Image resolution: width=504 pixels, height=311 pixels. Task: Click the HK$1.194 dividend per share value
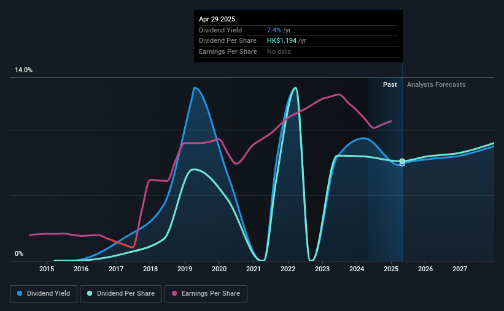(282, 41)
